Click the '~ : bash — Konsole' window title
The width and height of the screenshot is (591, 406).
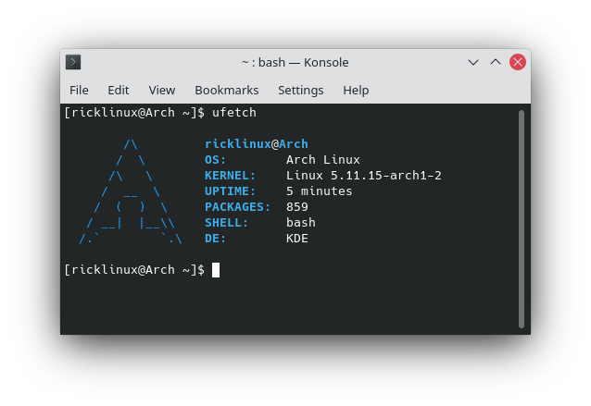(295, 63)
